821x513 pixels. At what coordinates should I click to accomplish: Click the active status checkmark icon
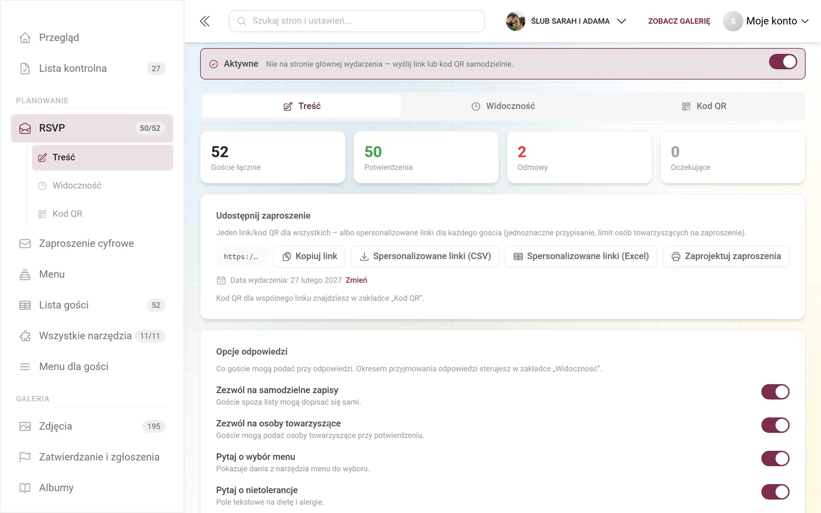[x=213, y=64]
